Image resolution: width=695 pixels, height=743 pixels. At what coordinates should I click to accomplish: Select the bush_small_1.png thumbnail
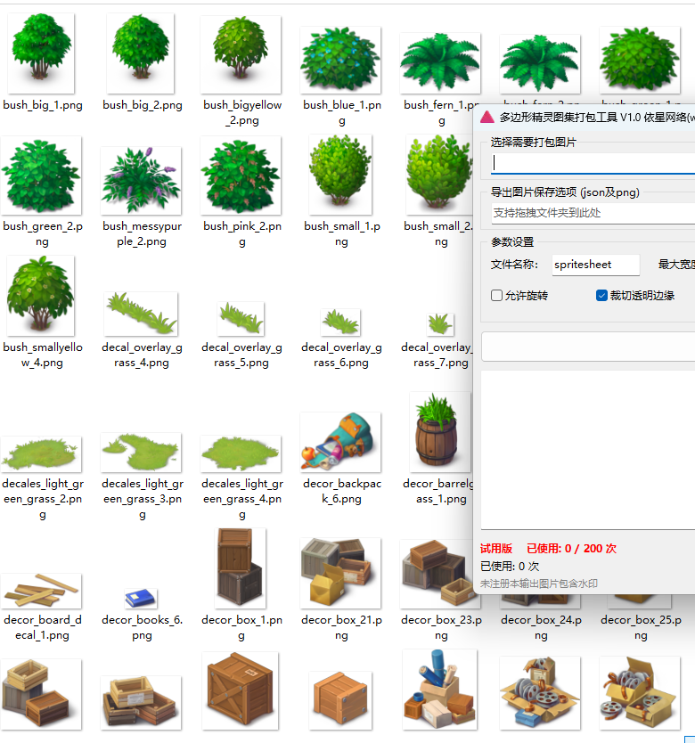click(x=340, y=175)
